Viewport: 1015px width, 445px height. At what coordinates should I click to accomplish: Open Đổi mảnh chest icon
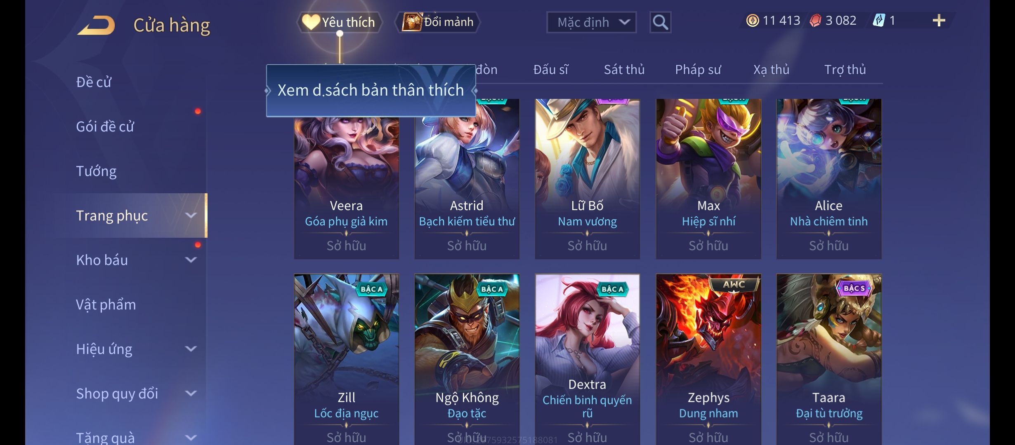point(412,22)
